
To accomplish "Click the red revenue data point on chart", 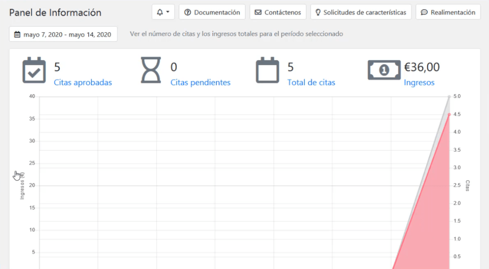I will [449, 114].
